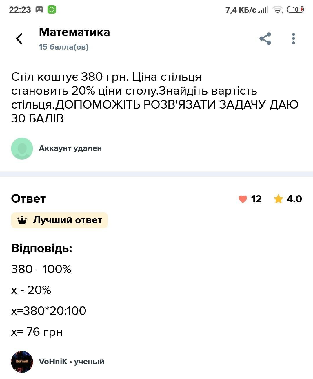Open VoHniK's profile avatar
Screen dimensions: 313x379
click(22, 362)
